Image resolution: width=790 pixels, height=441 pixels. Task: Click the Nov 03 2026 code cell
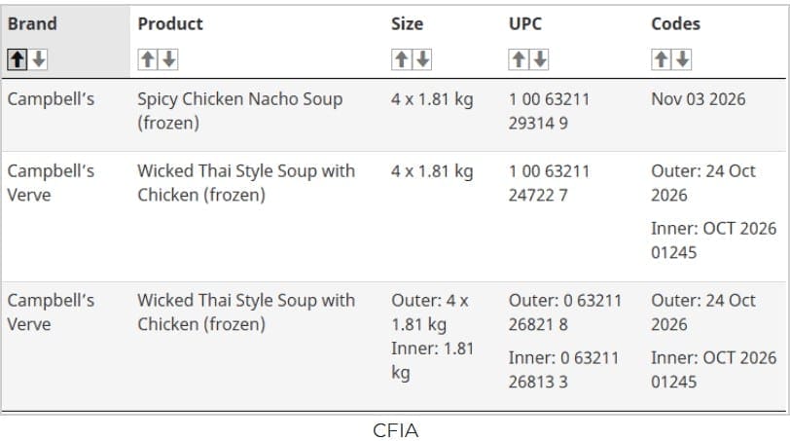click(x=699, y=99)
